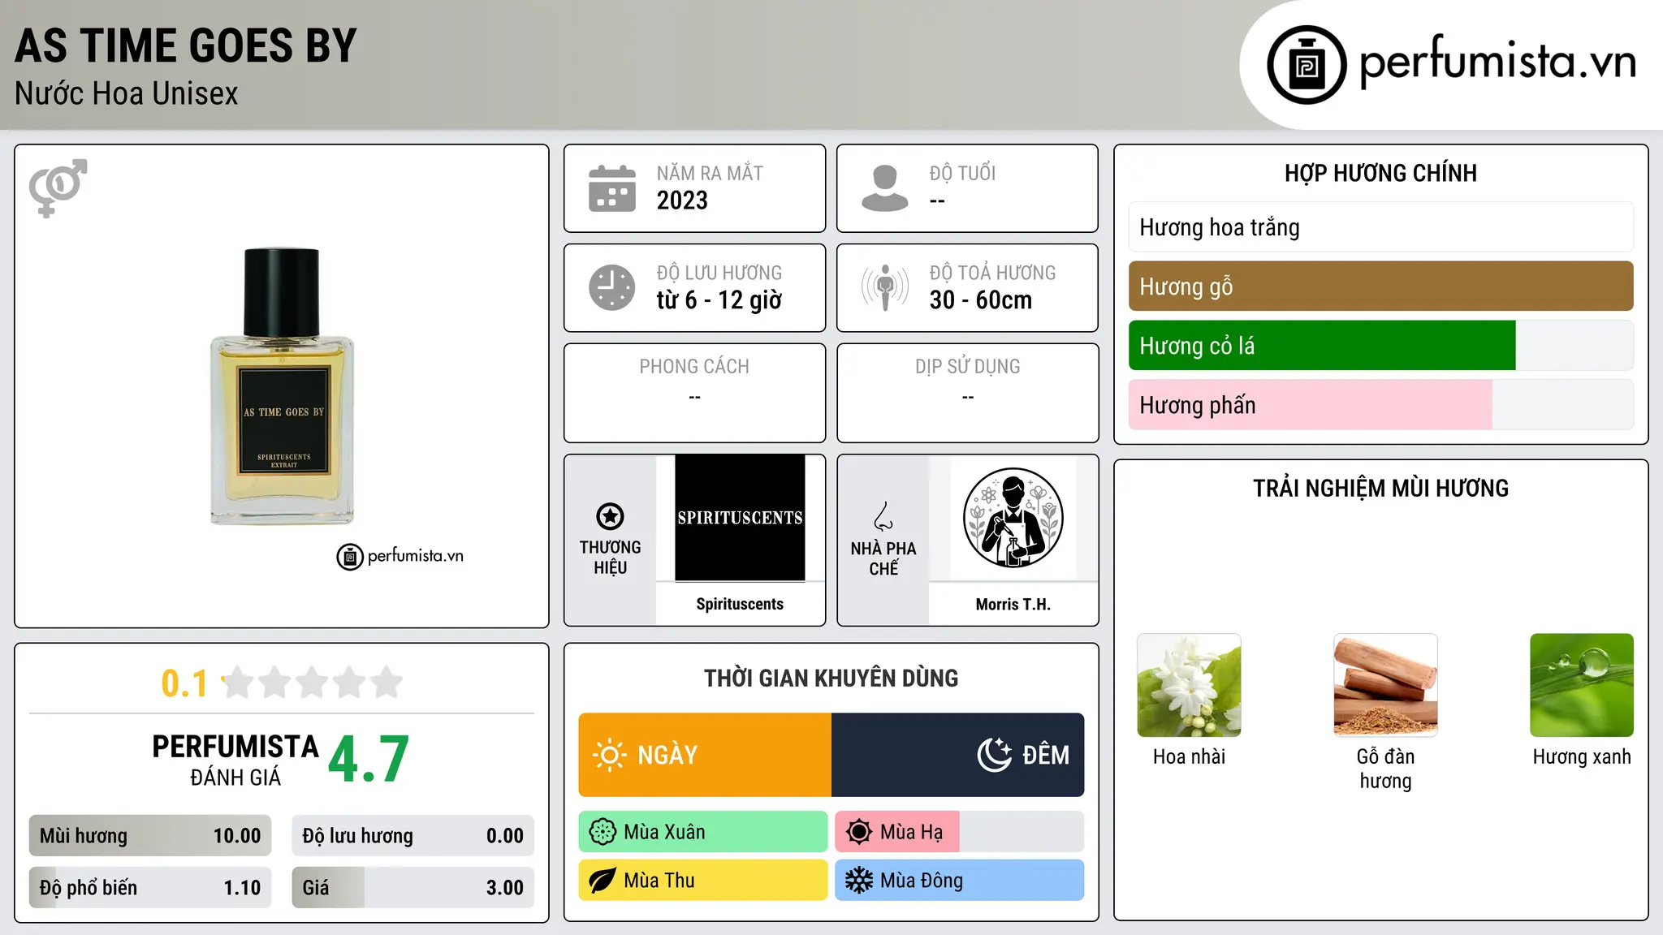Viewport: 1663px width, 935px height.
Task: Click the Hương xanh note label
Action: (1582, 757)
